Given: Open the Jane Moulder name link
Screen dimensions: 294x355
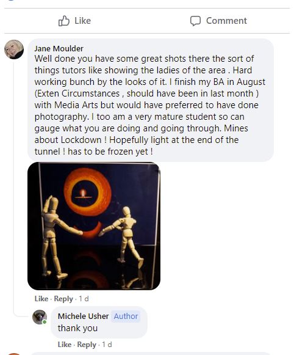Looking at the screenshot, I should 59,48.
